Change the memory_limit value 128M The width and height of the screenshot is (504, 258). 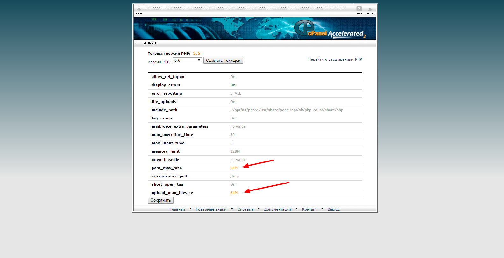click(235, 151)
